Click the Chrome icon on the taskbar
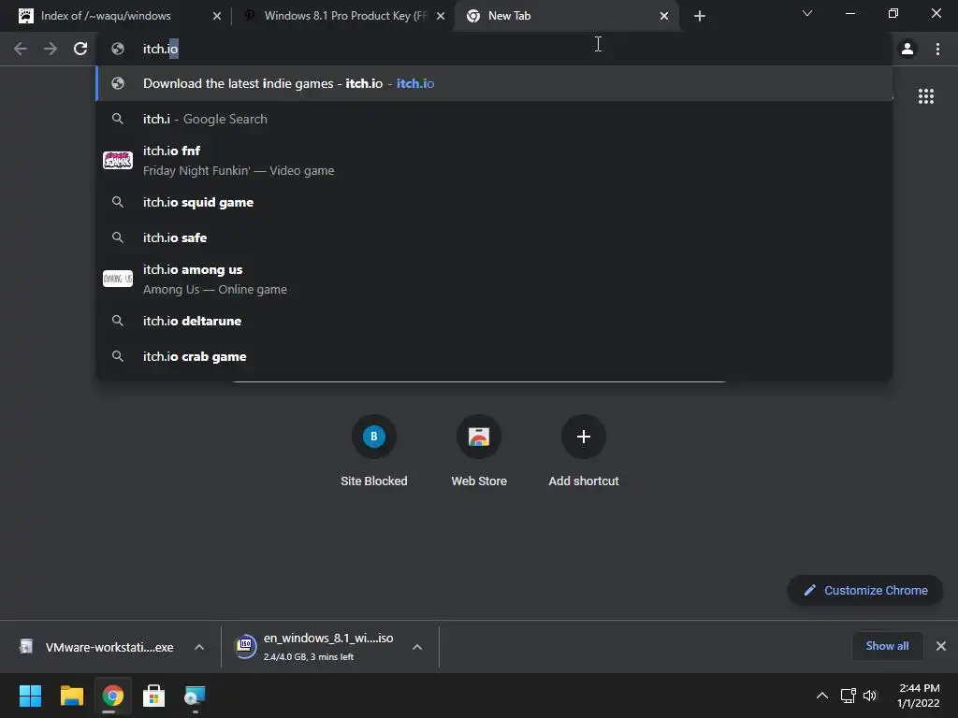 [113, 696]
